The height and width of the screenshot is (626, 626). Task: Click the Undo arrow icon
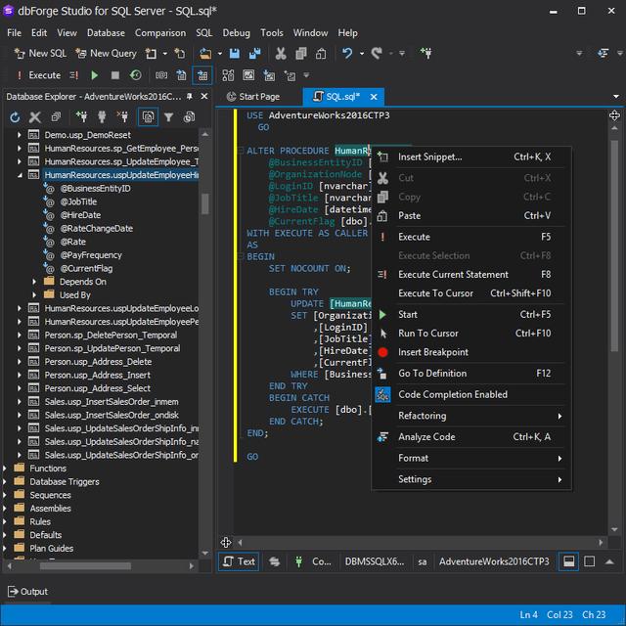click(347, 53)
